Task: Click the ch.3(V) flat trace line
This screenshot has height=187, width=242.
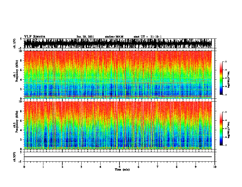Action: click(118, 157)
